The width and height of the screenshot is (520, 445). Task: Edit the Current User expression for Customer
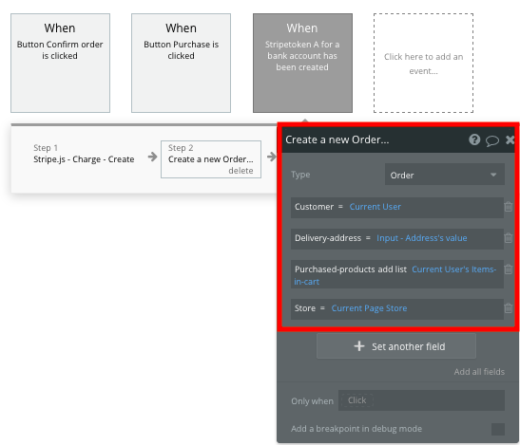click(376, 207)
